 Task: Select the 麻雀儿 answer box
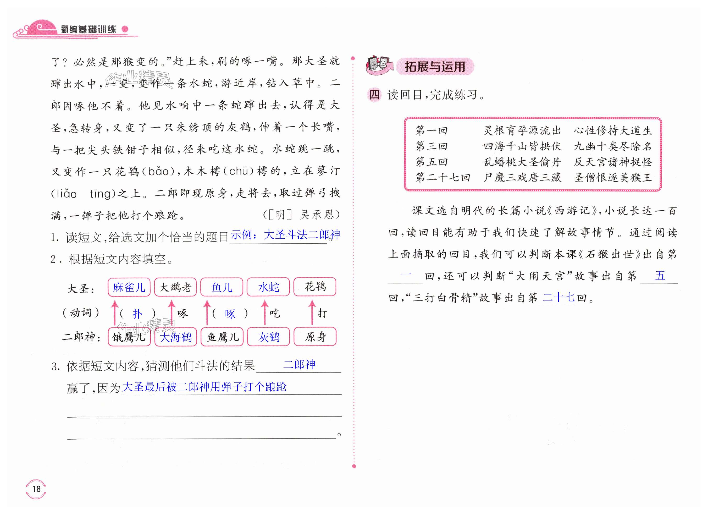click(x=129, y=287)
